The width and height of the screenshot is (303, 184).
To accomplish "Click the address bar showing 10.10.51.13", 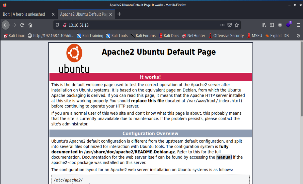I will (x=142, y=25).
